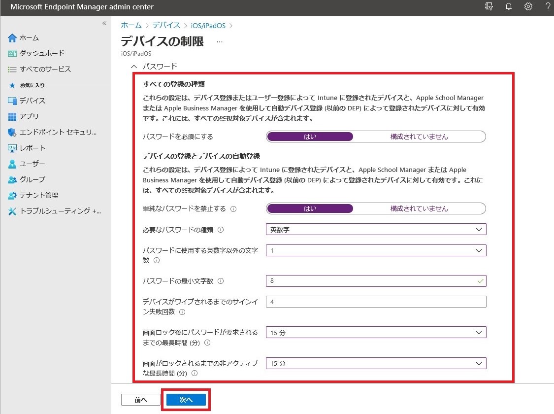Open テナント管理 in the sidebar

click(x=39, y=195)
